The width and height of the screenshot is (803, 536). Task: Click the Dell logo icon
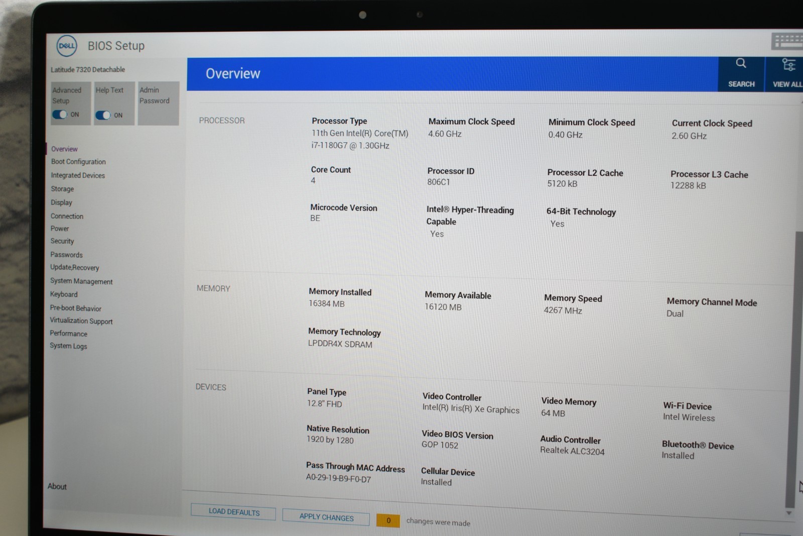pos(66,46)
